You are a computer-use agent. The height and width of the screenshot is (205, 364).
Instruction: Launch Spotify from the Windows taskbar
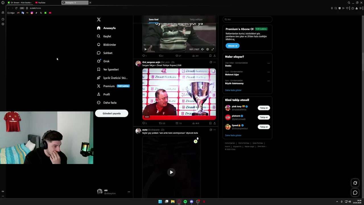pos(185,202)
